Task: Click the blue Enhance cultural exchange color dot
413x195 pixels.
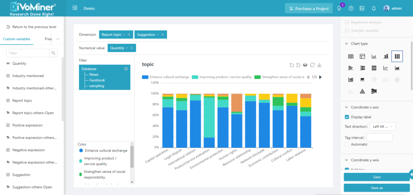Action: tap(81, 151)
